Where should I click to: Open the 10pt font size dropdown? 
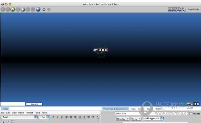click(x=45, y=117)
